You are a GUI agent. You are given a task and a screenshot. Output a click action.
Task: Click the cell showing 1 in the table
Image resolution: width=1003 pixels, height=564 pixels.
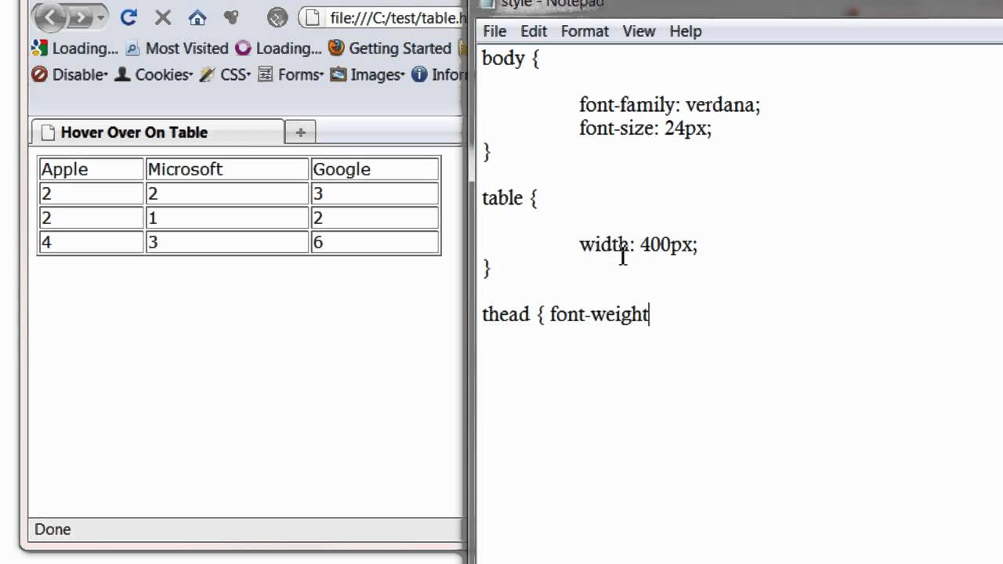pyautogui.click(x=227, y=218)
